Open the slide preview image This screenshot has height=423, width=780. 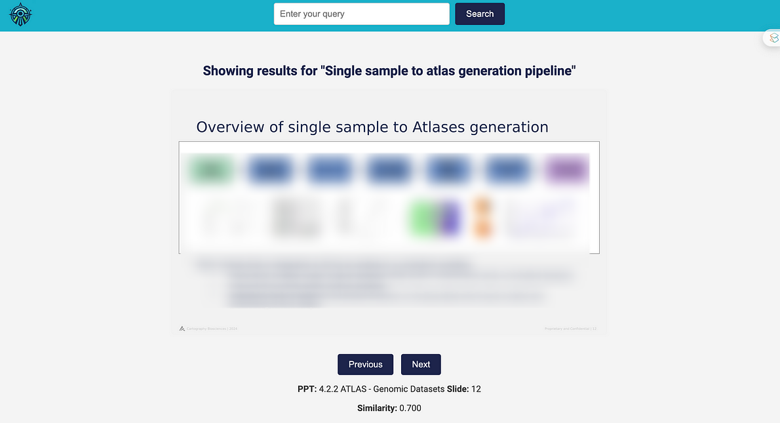coord(389,197)
